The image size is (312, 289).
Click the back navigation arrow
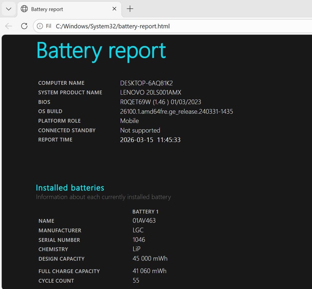click(9, 26)
